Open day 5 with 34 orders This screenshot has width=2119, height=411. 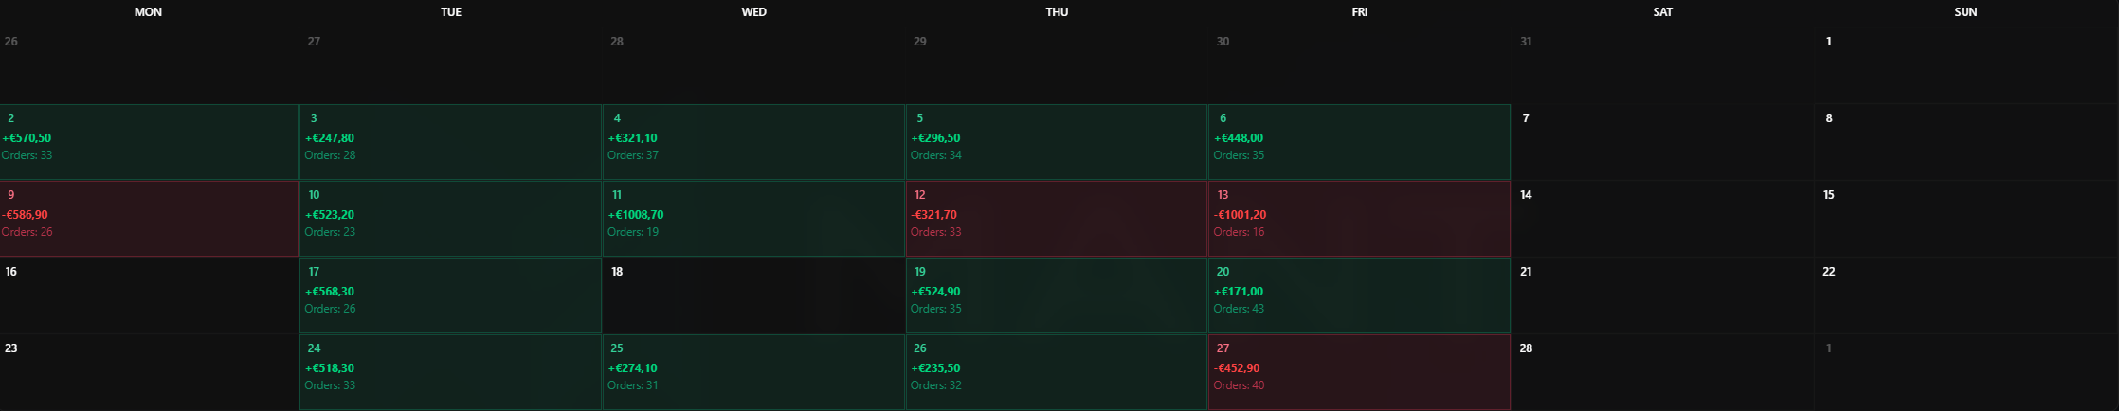pos(1057,142)
